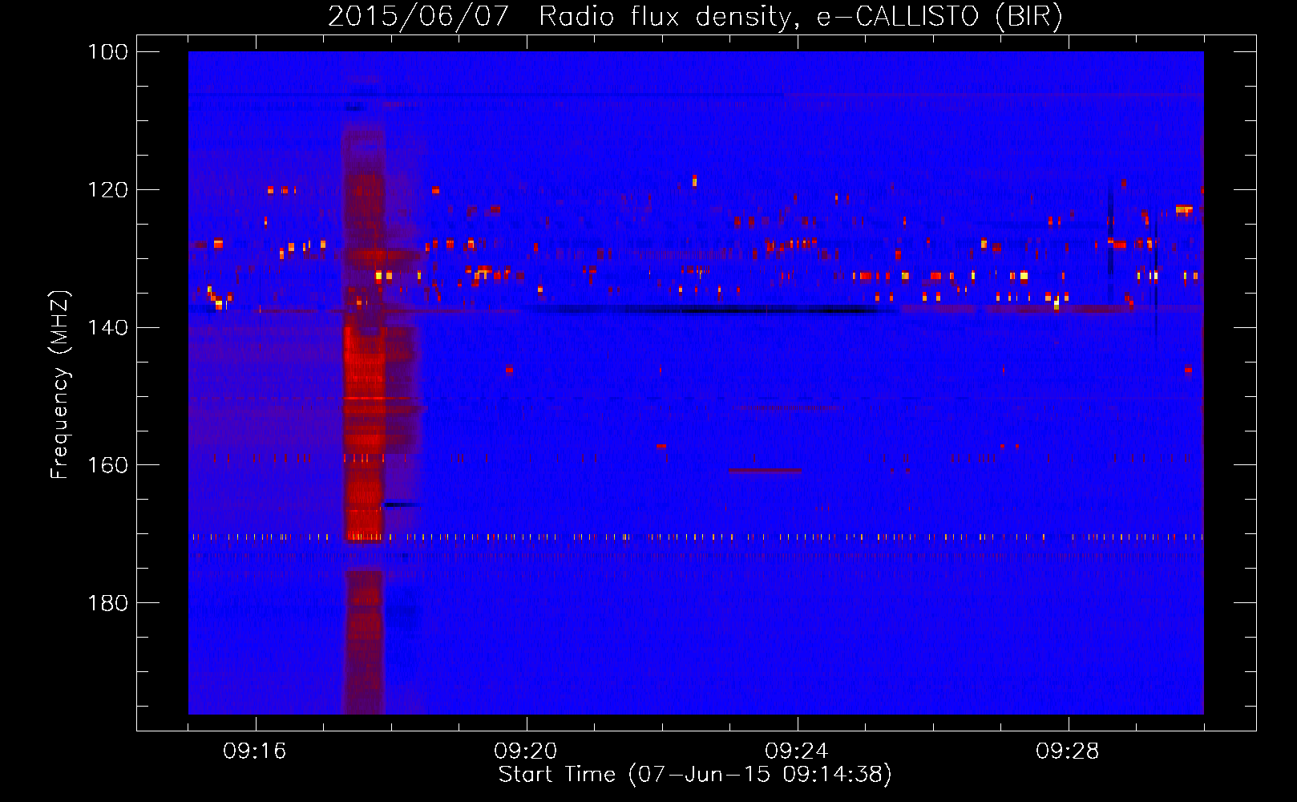Click the 09:20 time tick label
The width and height of the screenshot is (1297, 802).
click(x=526, y=751)
